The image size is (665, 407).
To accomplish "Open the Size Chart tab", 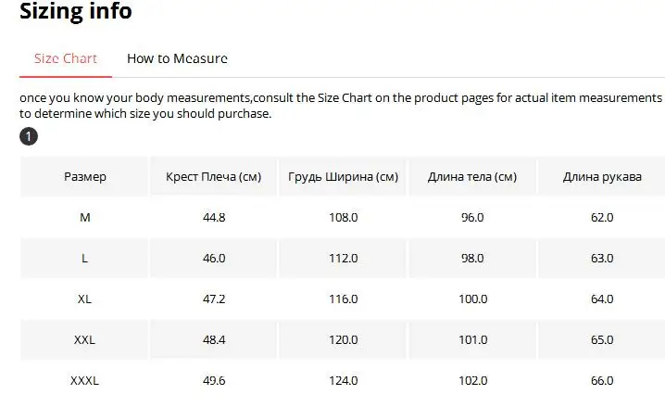I will click(x=66, y=58).
